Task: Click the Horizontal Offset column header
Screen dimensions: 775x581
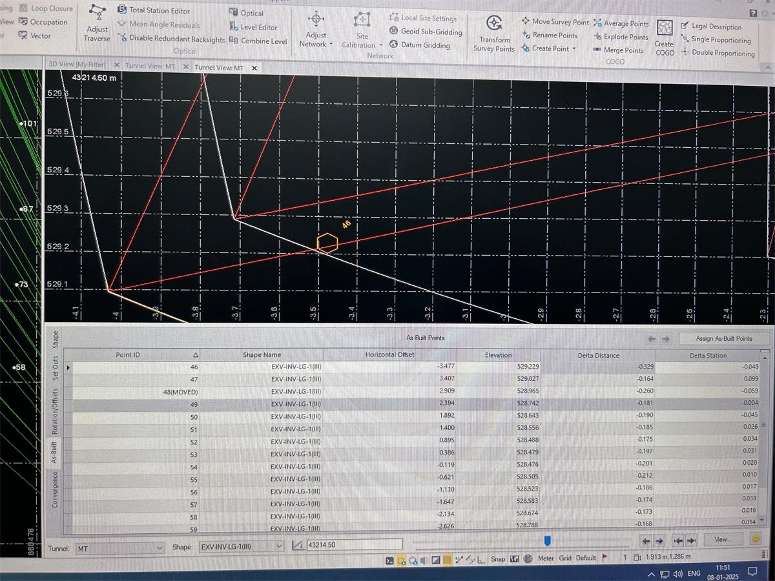Action: 390,354
